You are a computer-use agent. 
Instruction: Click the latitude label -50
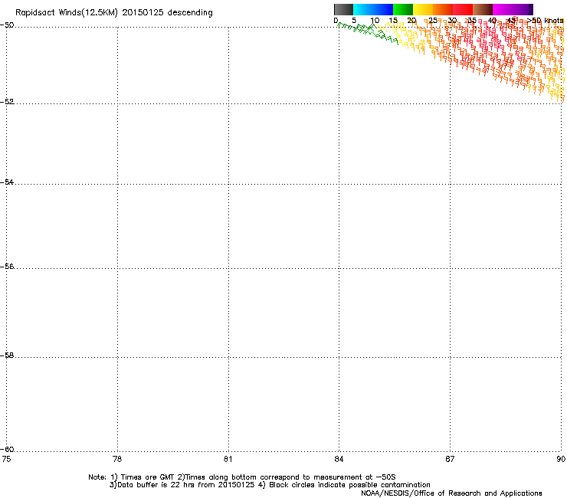coord(7,25)
